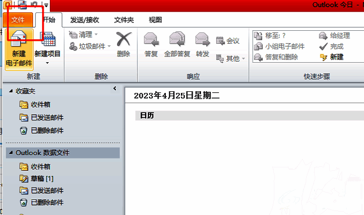Select quick step 答复和删除
This screenshot has height=215, width=364.
(x=276, y=57)
